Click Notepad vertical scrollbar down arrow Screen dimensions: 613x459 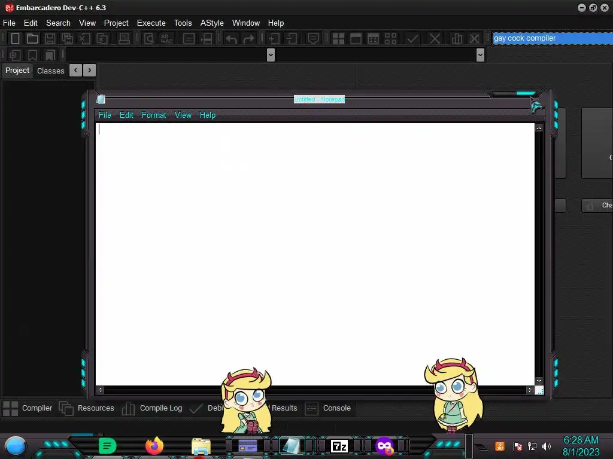point(539,381)
